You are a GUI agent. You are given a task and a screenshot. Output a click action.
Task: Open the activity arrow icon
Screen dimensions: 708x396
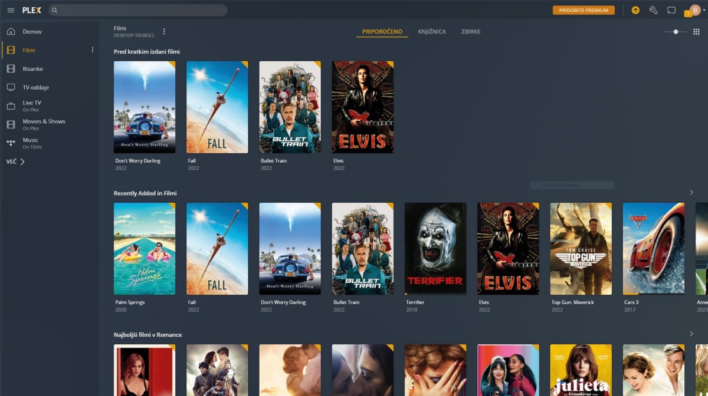635,10
